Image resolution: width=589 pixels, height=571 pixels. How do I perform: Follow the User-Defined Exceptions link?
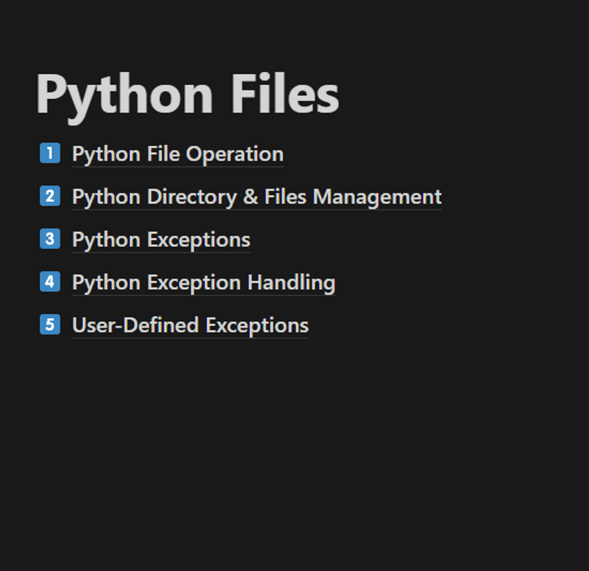point(190,326)
